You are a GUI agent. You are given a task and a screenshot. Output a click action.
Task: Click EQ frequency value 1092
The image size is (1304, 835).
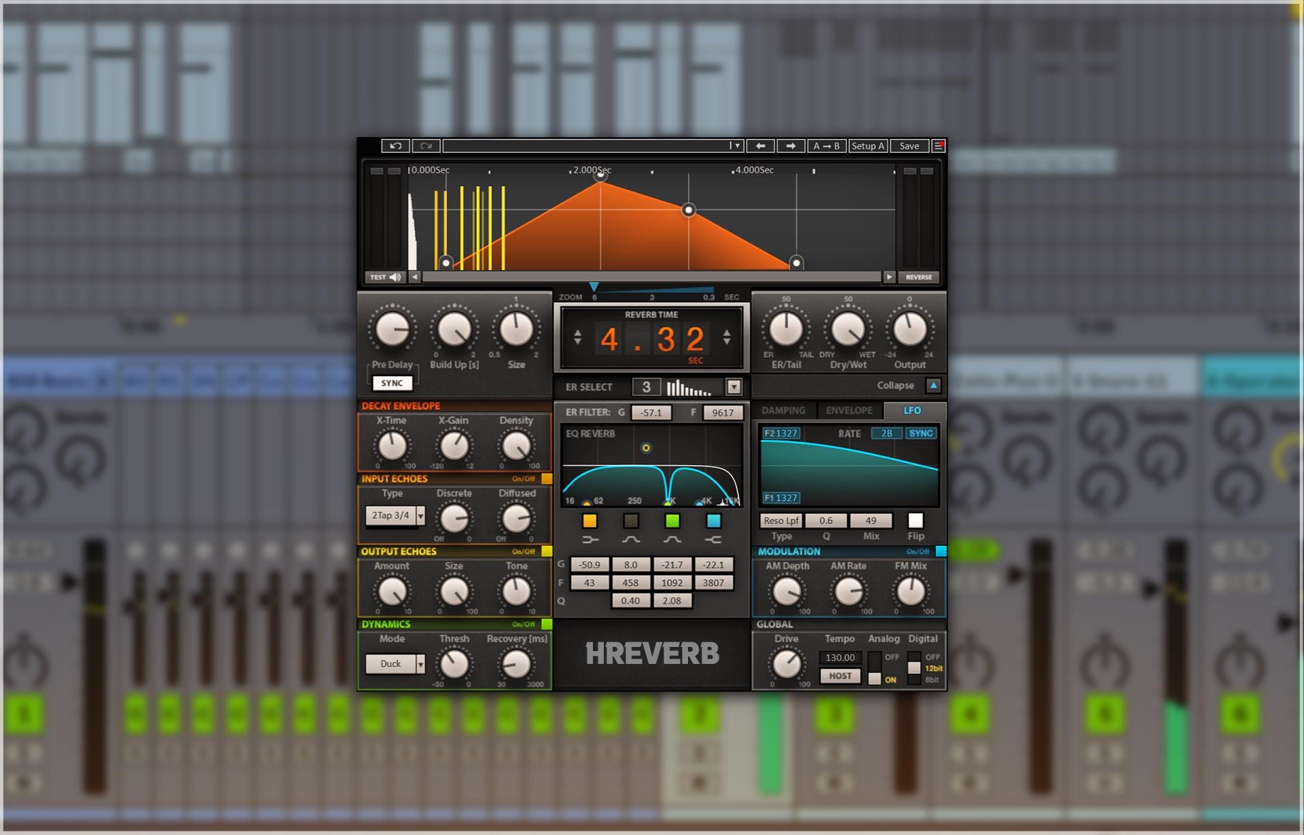pos(672,583)
